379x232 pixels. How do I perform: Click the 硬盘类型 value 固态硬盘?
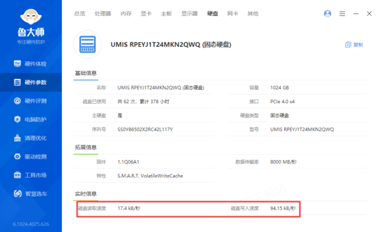pos(279,116)
